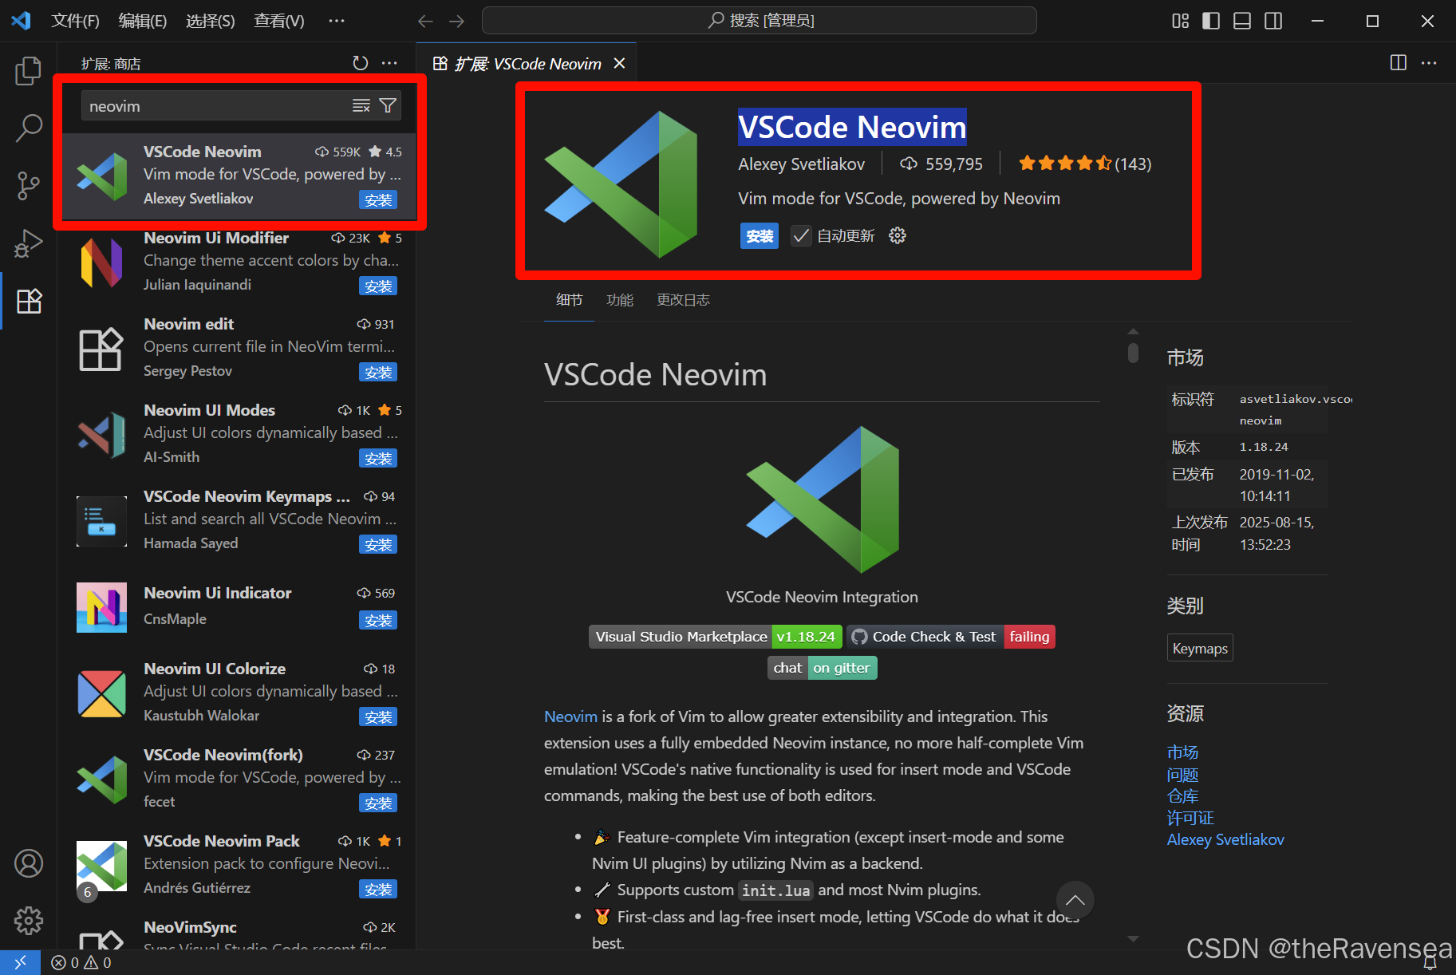
Task: Select NeoVimSync extension in results
Action: click(x=238, y=931)
